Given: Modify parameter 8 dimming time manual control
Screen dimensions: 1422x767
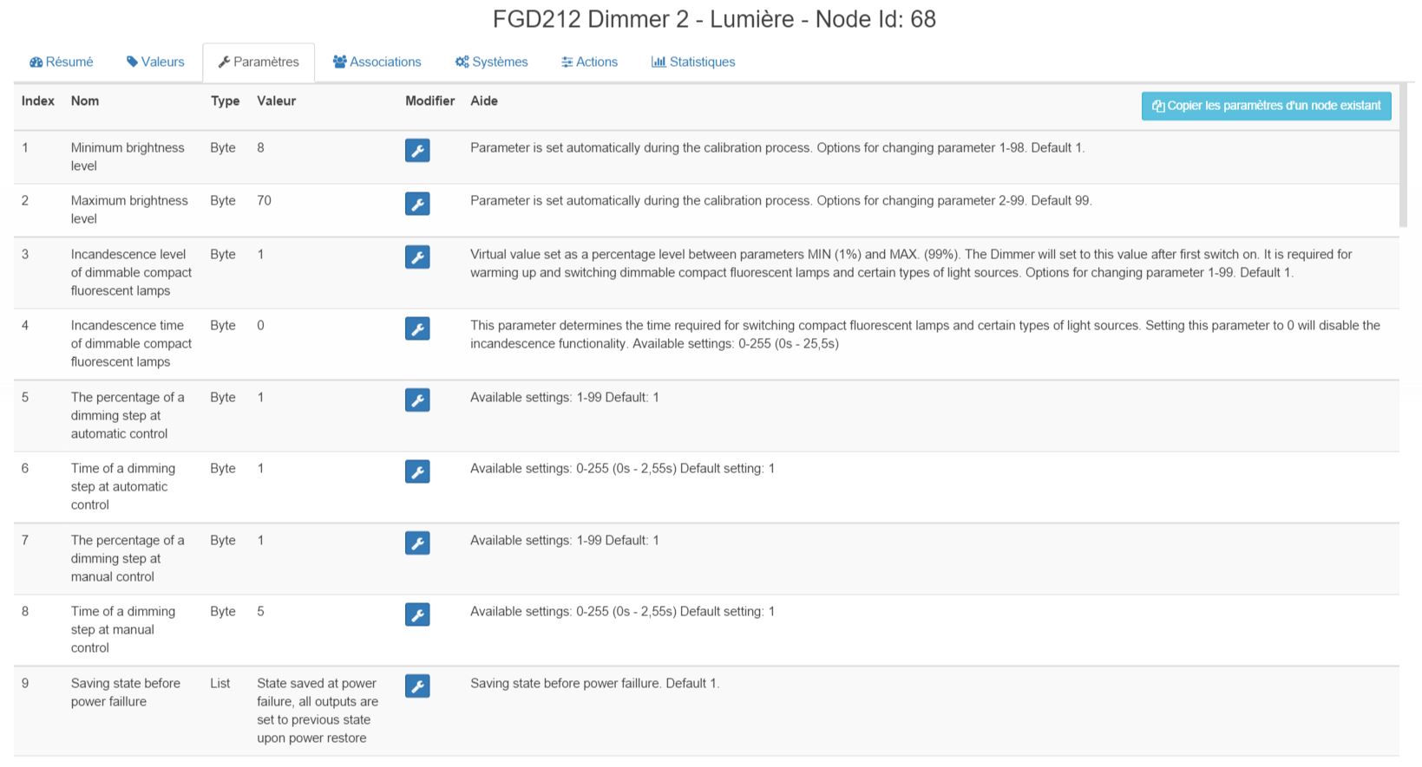Looking at the screenshot, I should [417, 614].
